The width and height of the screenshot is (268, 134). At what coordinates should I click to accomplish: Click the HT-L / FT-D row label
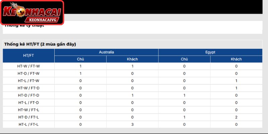pyautogui.click(x=28, y=103)
